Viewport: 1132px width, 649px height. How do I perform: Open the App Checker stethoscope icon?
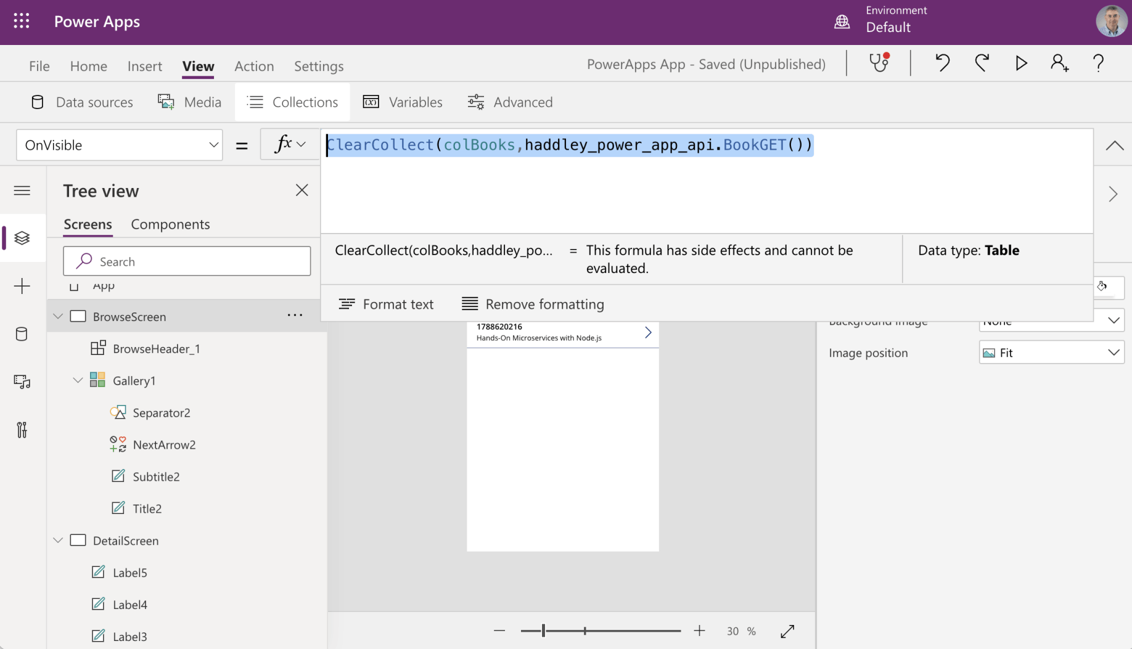879,63
